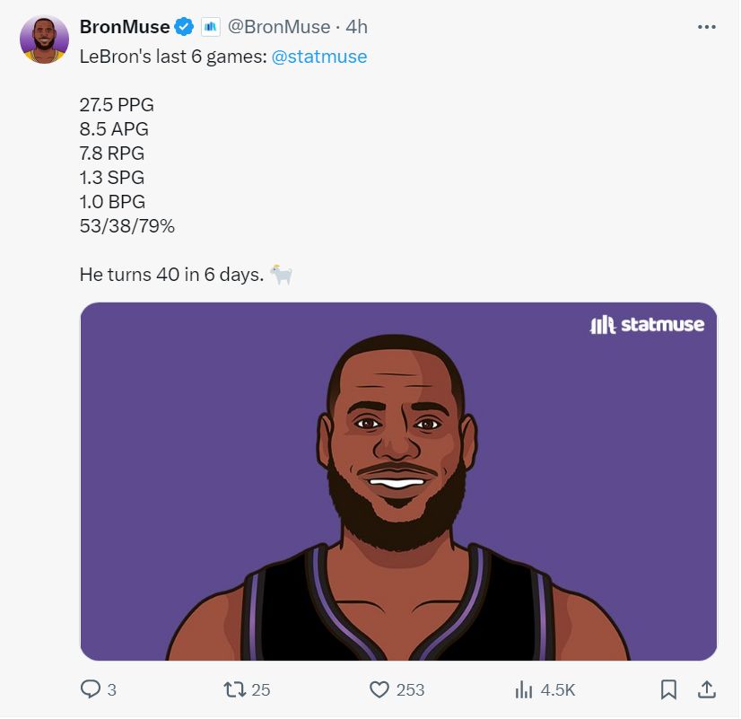Click the like count 253
This screenshot has width=741, height=719.
point(410,690)
